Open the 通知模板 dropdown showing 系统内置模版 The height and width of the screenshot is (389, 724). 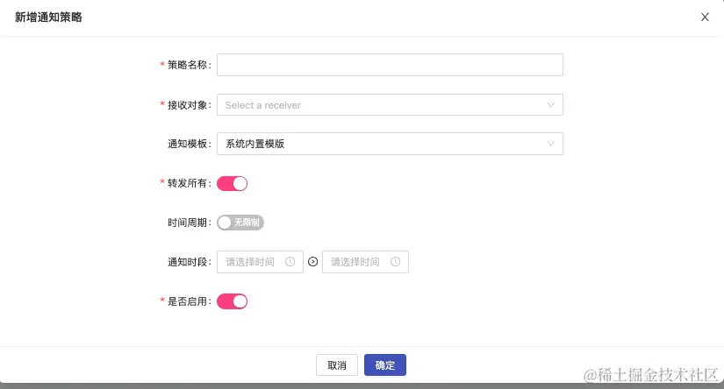390,144
